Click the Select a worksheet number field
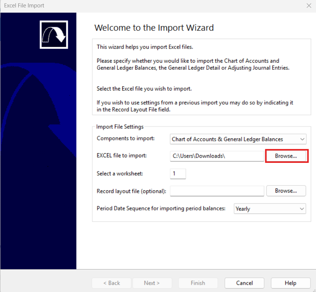Screen dimensions: 316x292 pyautogui.click(x=178, y=174)
